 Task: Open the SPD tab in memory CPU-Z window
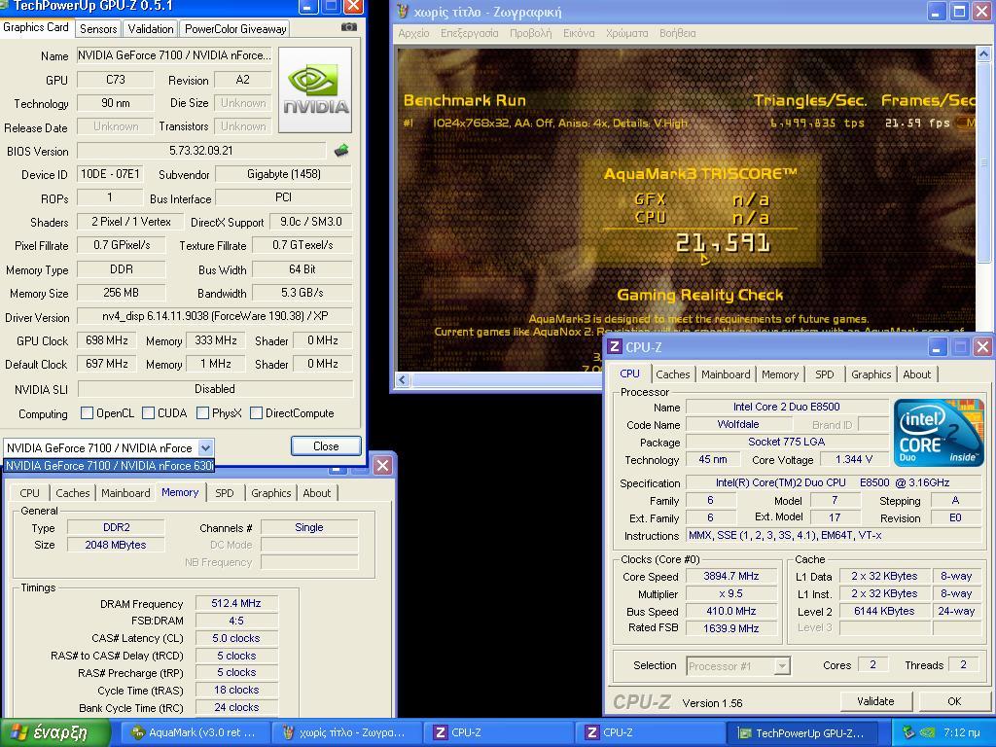pyautogui.click(x=225, y=493)
